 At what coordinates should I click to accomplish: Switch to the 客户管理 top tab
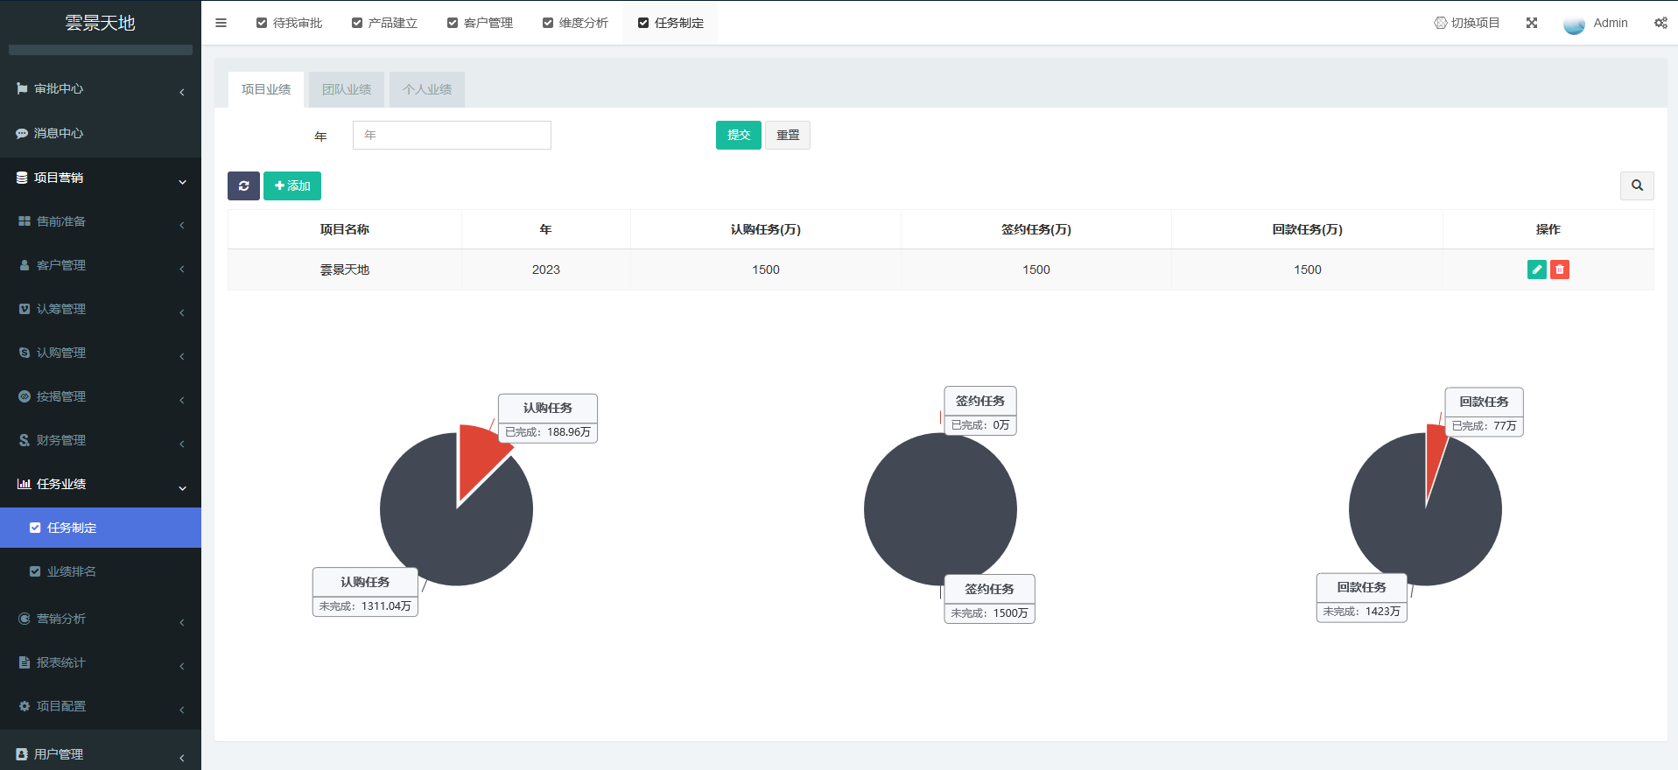coord(480,23)
